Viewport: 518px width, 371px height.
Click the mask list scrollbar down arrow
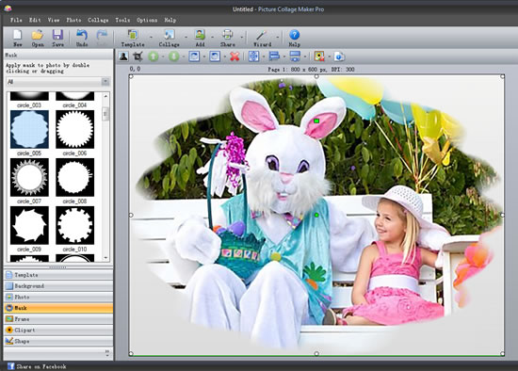(x=105, y=258)
